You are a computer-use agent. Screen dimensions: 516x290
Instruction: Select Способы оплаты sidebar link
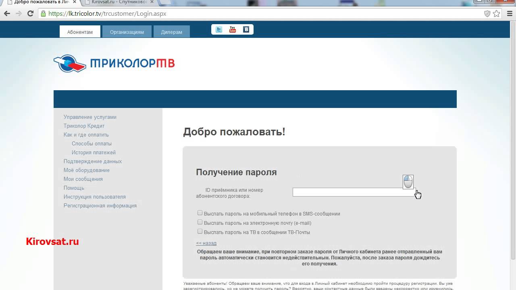(x=92, y=143)
